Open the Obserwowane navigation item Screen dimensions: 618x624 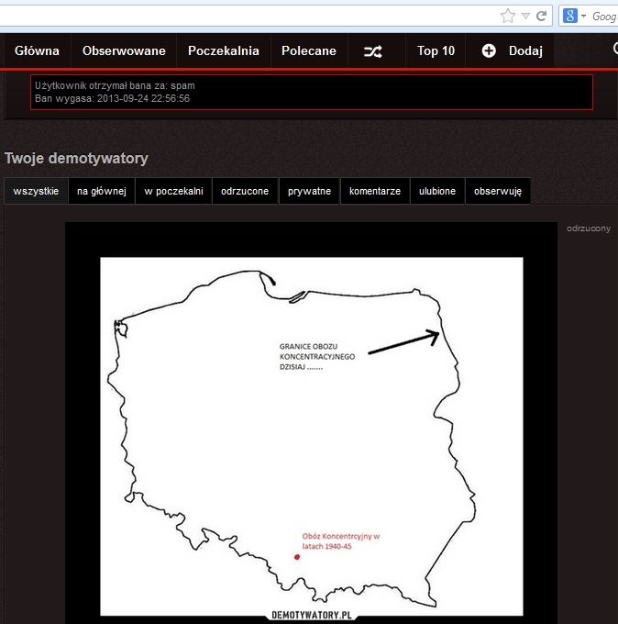tap(124, 51)
